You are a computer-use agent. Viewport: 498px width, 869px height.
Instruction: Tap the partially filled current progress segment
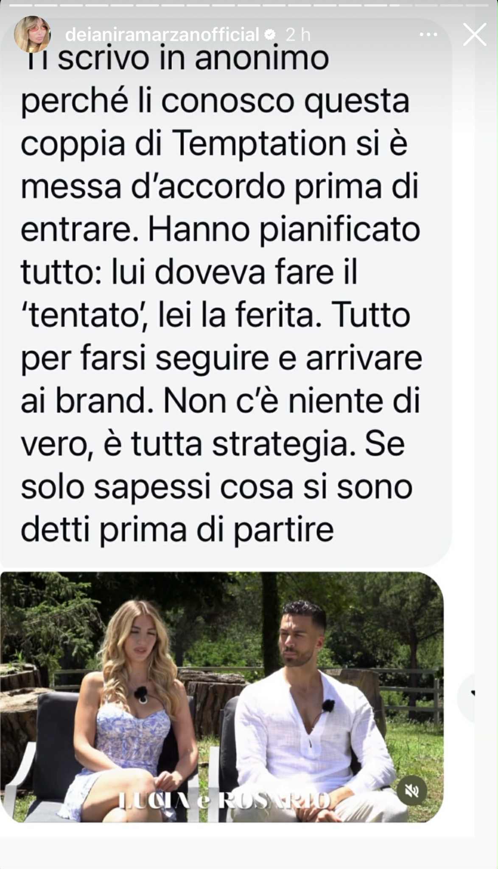(x=401, y=6)
